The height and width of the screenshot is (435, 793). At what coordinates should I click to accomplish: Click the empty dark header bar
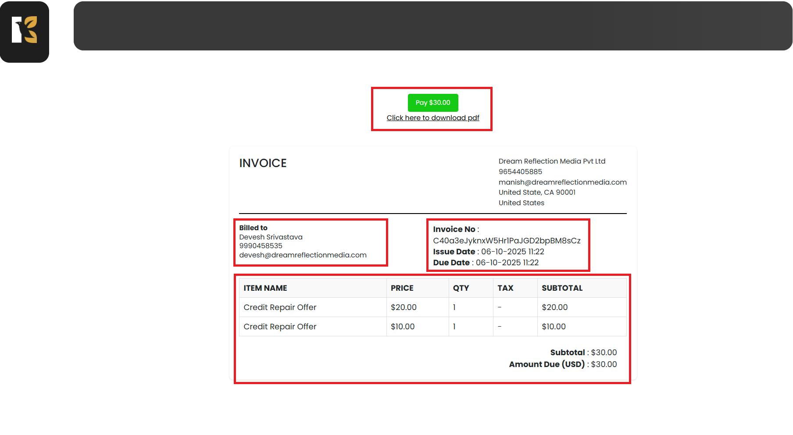pyautogui.click(x=432, y=26)
